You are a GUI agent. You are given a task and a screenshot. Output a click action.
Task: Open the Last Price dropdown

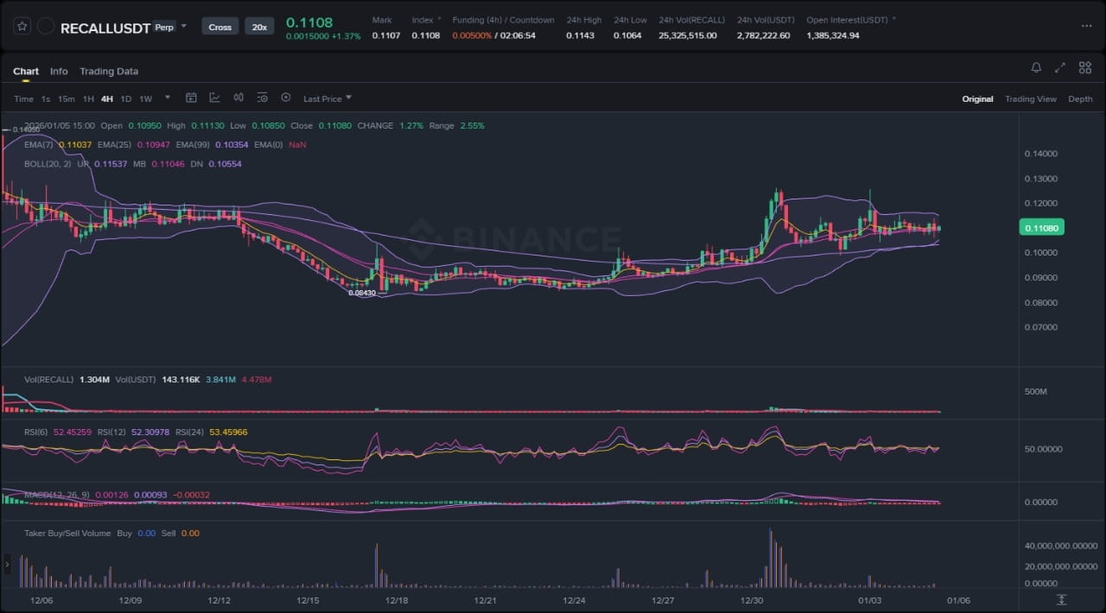[327, 98]
